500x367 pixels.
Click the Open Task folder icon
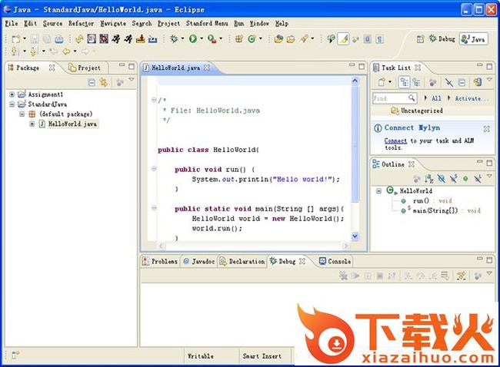[x=291, y=39]
